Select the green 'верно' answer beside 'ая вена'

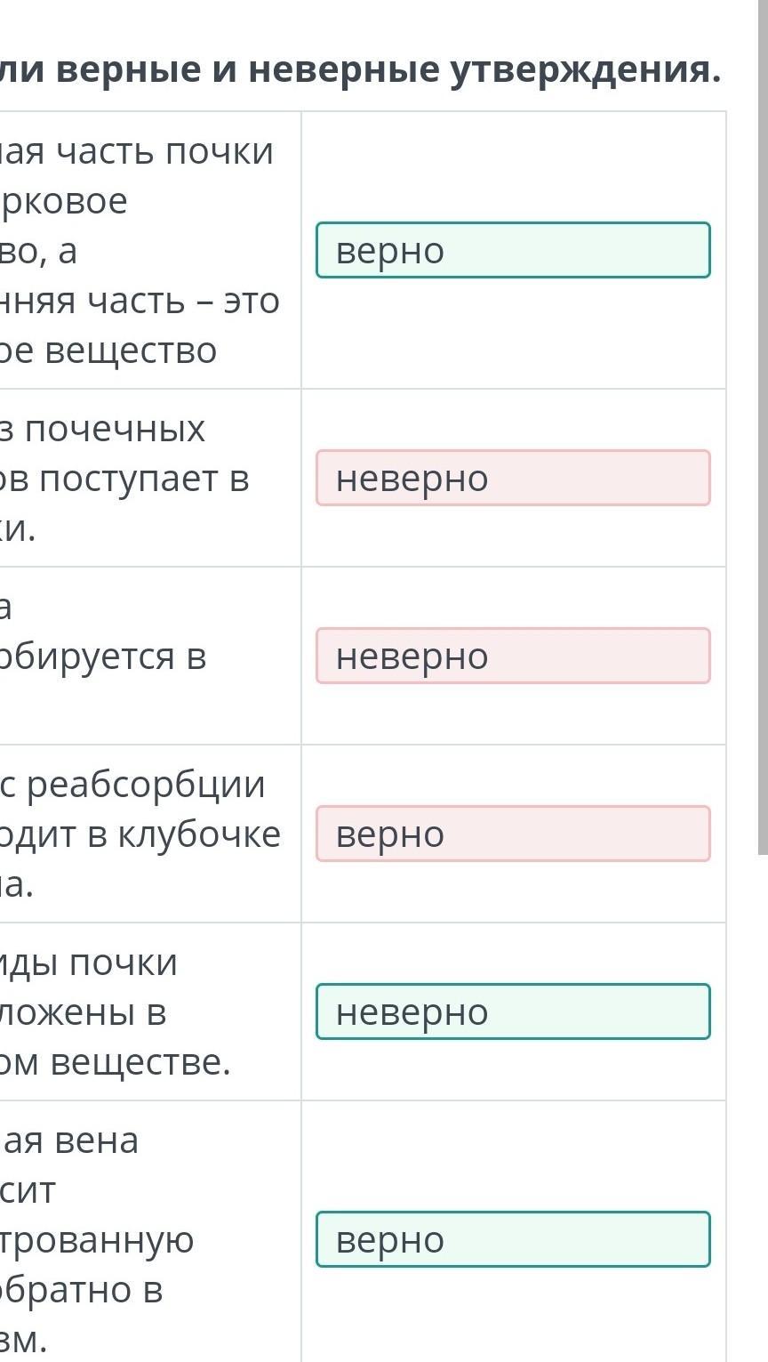pos(513,1239)
